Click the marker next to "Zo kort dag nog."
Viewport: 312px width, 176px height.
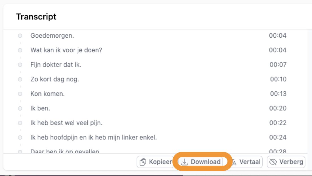20,79
